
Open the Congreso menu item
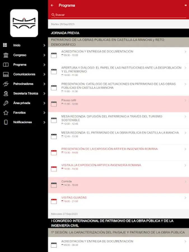pyautogui.click(x=24, y=55)
